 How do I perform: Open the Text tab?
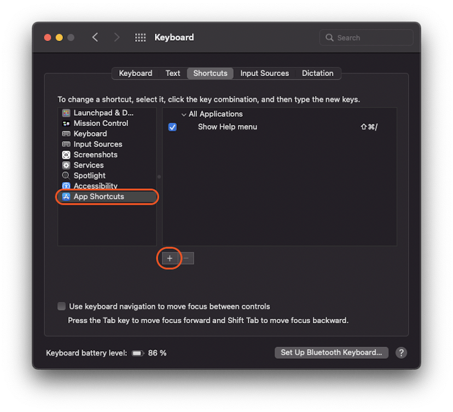(172, 73)
